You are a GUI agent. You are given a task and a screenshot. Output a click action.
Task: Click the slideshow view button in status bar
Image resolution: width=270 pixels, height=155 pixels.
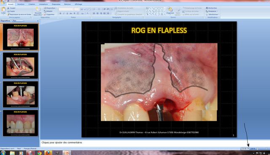248,149
